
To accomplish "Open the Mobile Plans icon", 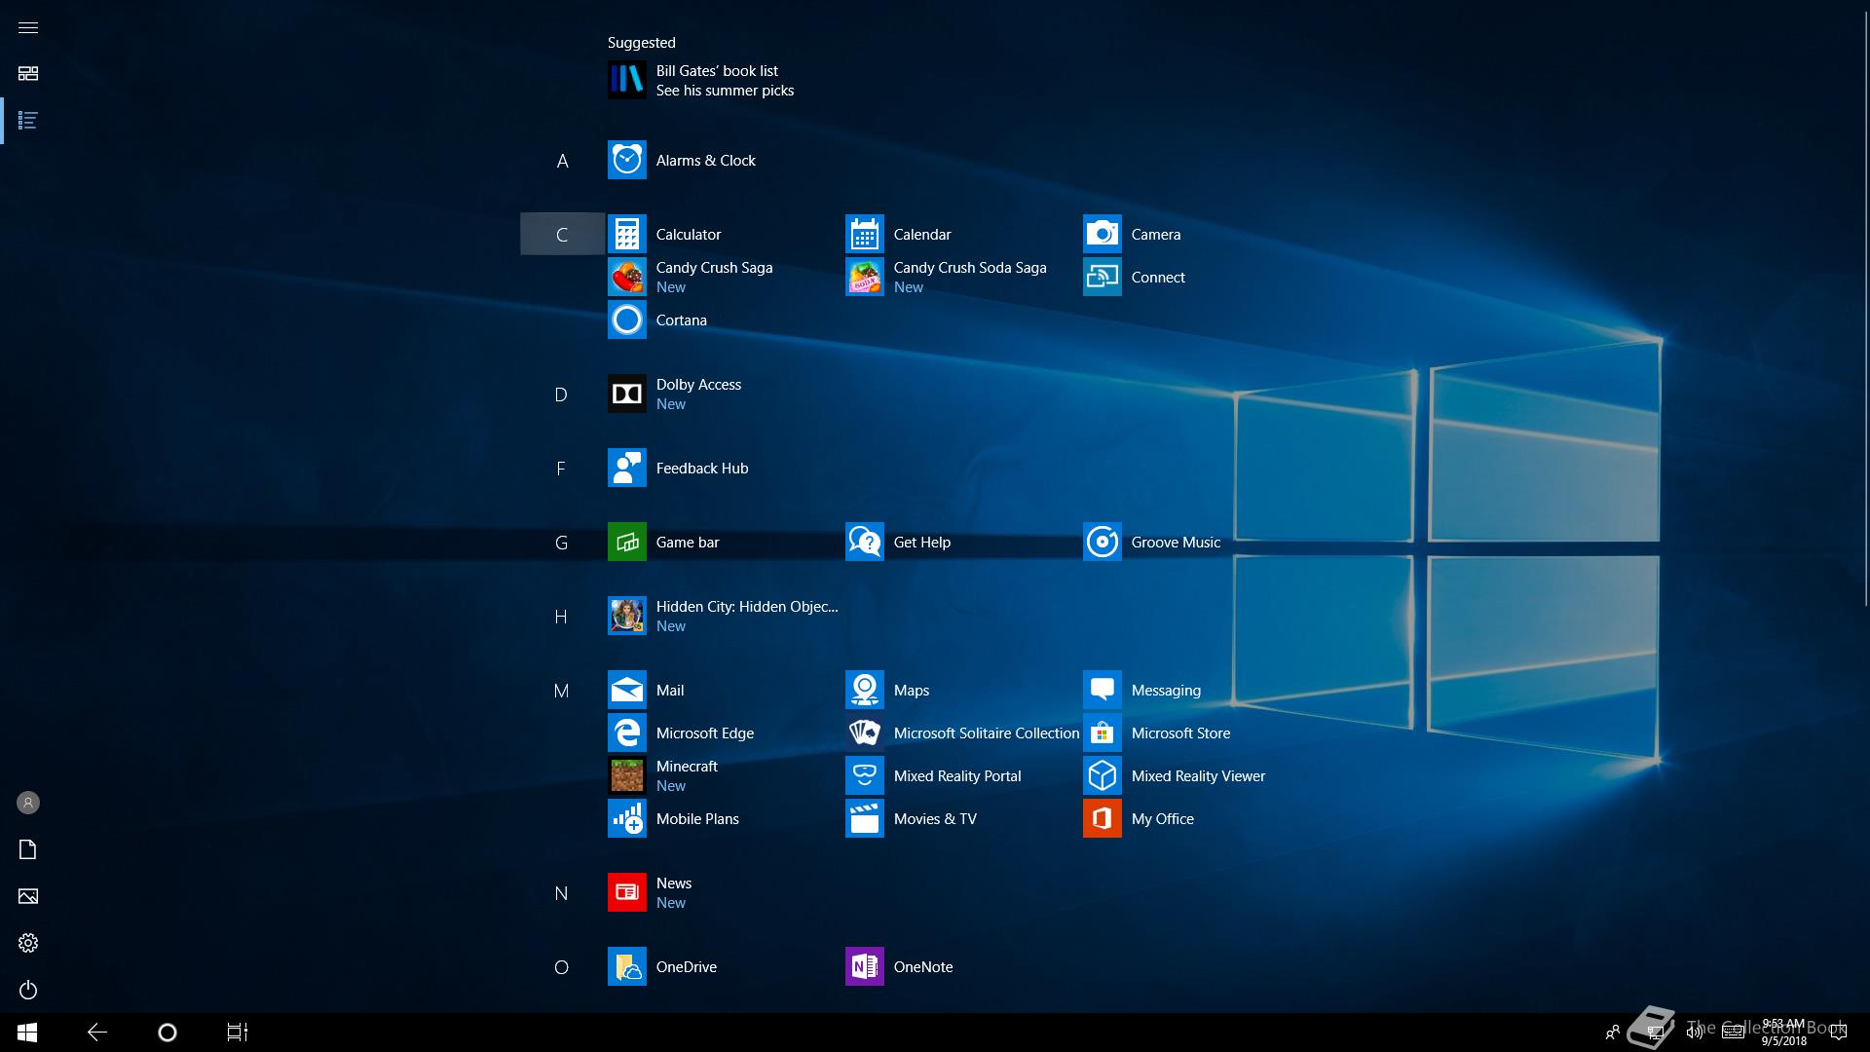I will 626,818.
